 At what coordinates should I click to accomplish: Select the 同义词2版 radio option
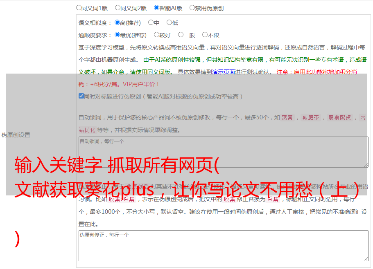pyautogui.click(x=118, y=8)
